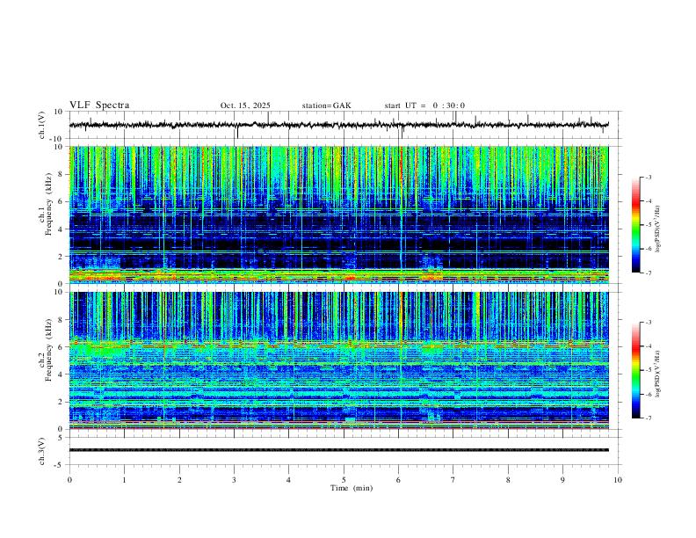Click time axis tick label '5'

[344, 480]
